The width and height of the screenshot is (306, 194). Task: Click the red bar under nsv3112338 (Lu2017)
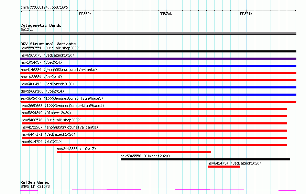click(134, 152)
